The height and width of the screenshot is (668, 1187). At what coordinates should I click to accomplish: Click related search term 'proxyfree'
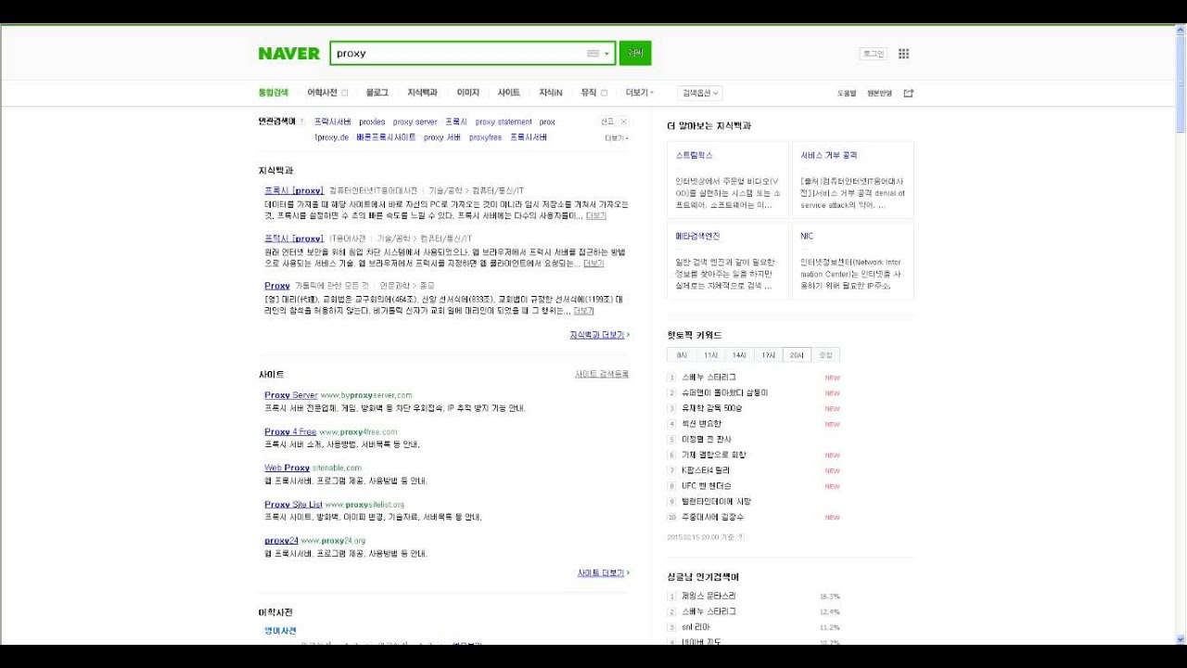coord(485,137)
